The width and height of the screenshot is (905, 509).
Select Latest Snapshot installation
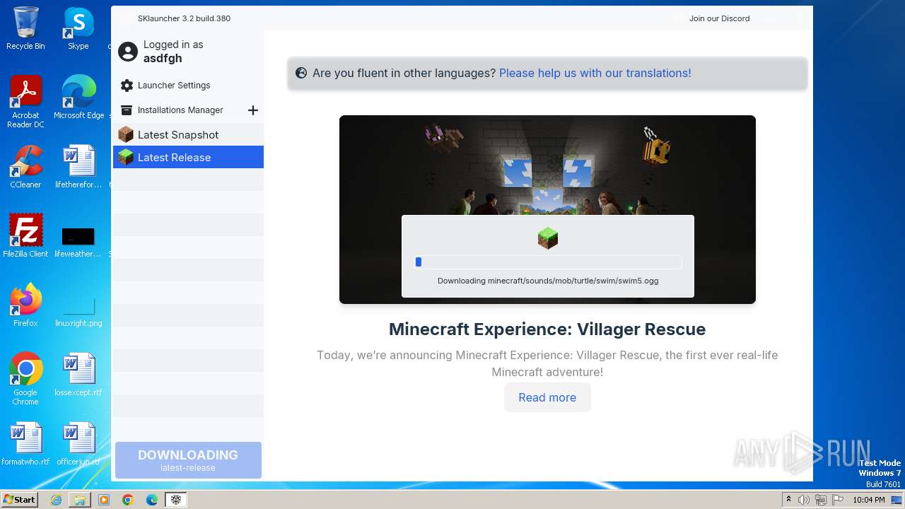coord(188,135)
